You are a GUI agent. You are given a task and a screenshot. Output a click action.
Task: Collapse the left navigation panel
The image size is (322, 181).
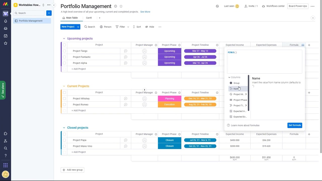point(54,5)
